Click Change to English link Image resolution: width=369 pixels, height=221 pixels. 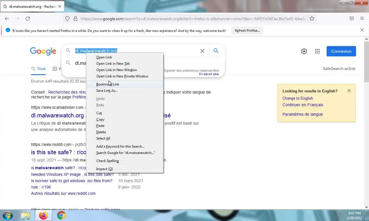coord(298,98)
